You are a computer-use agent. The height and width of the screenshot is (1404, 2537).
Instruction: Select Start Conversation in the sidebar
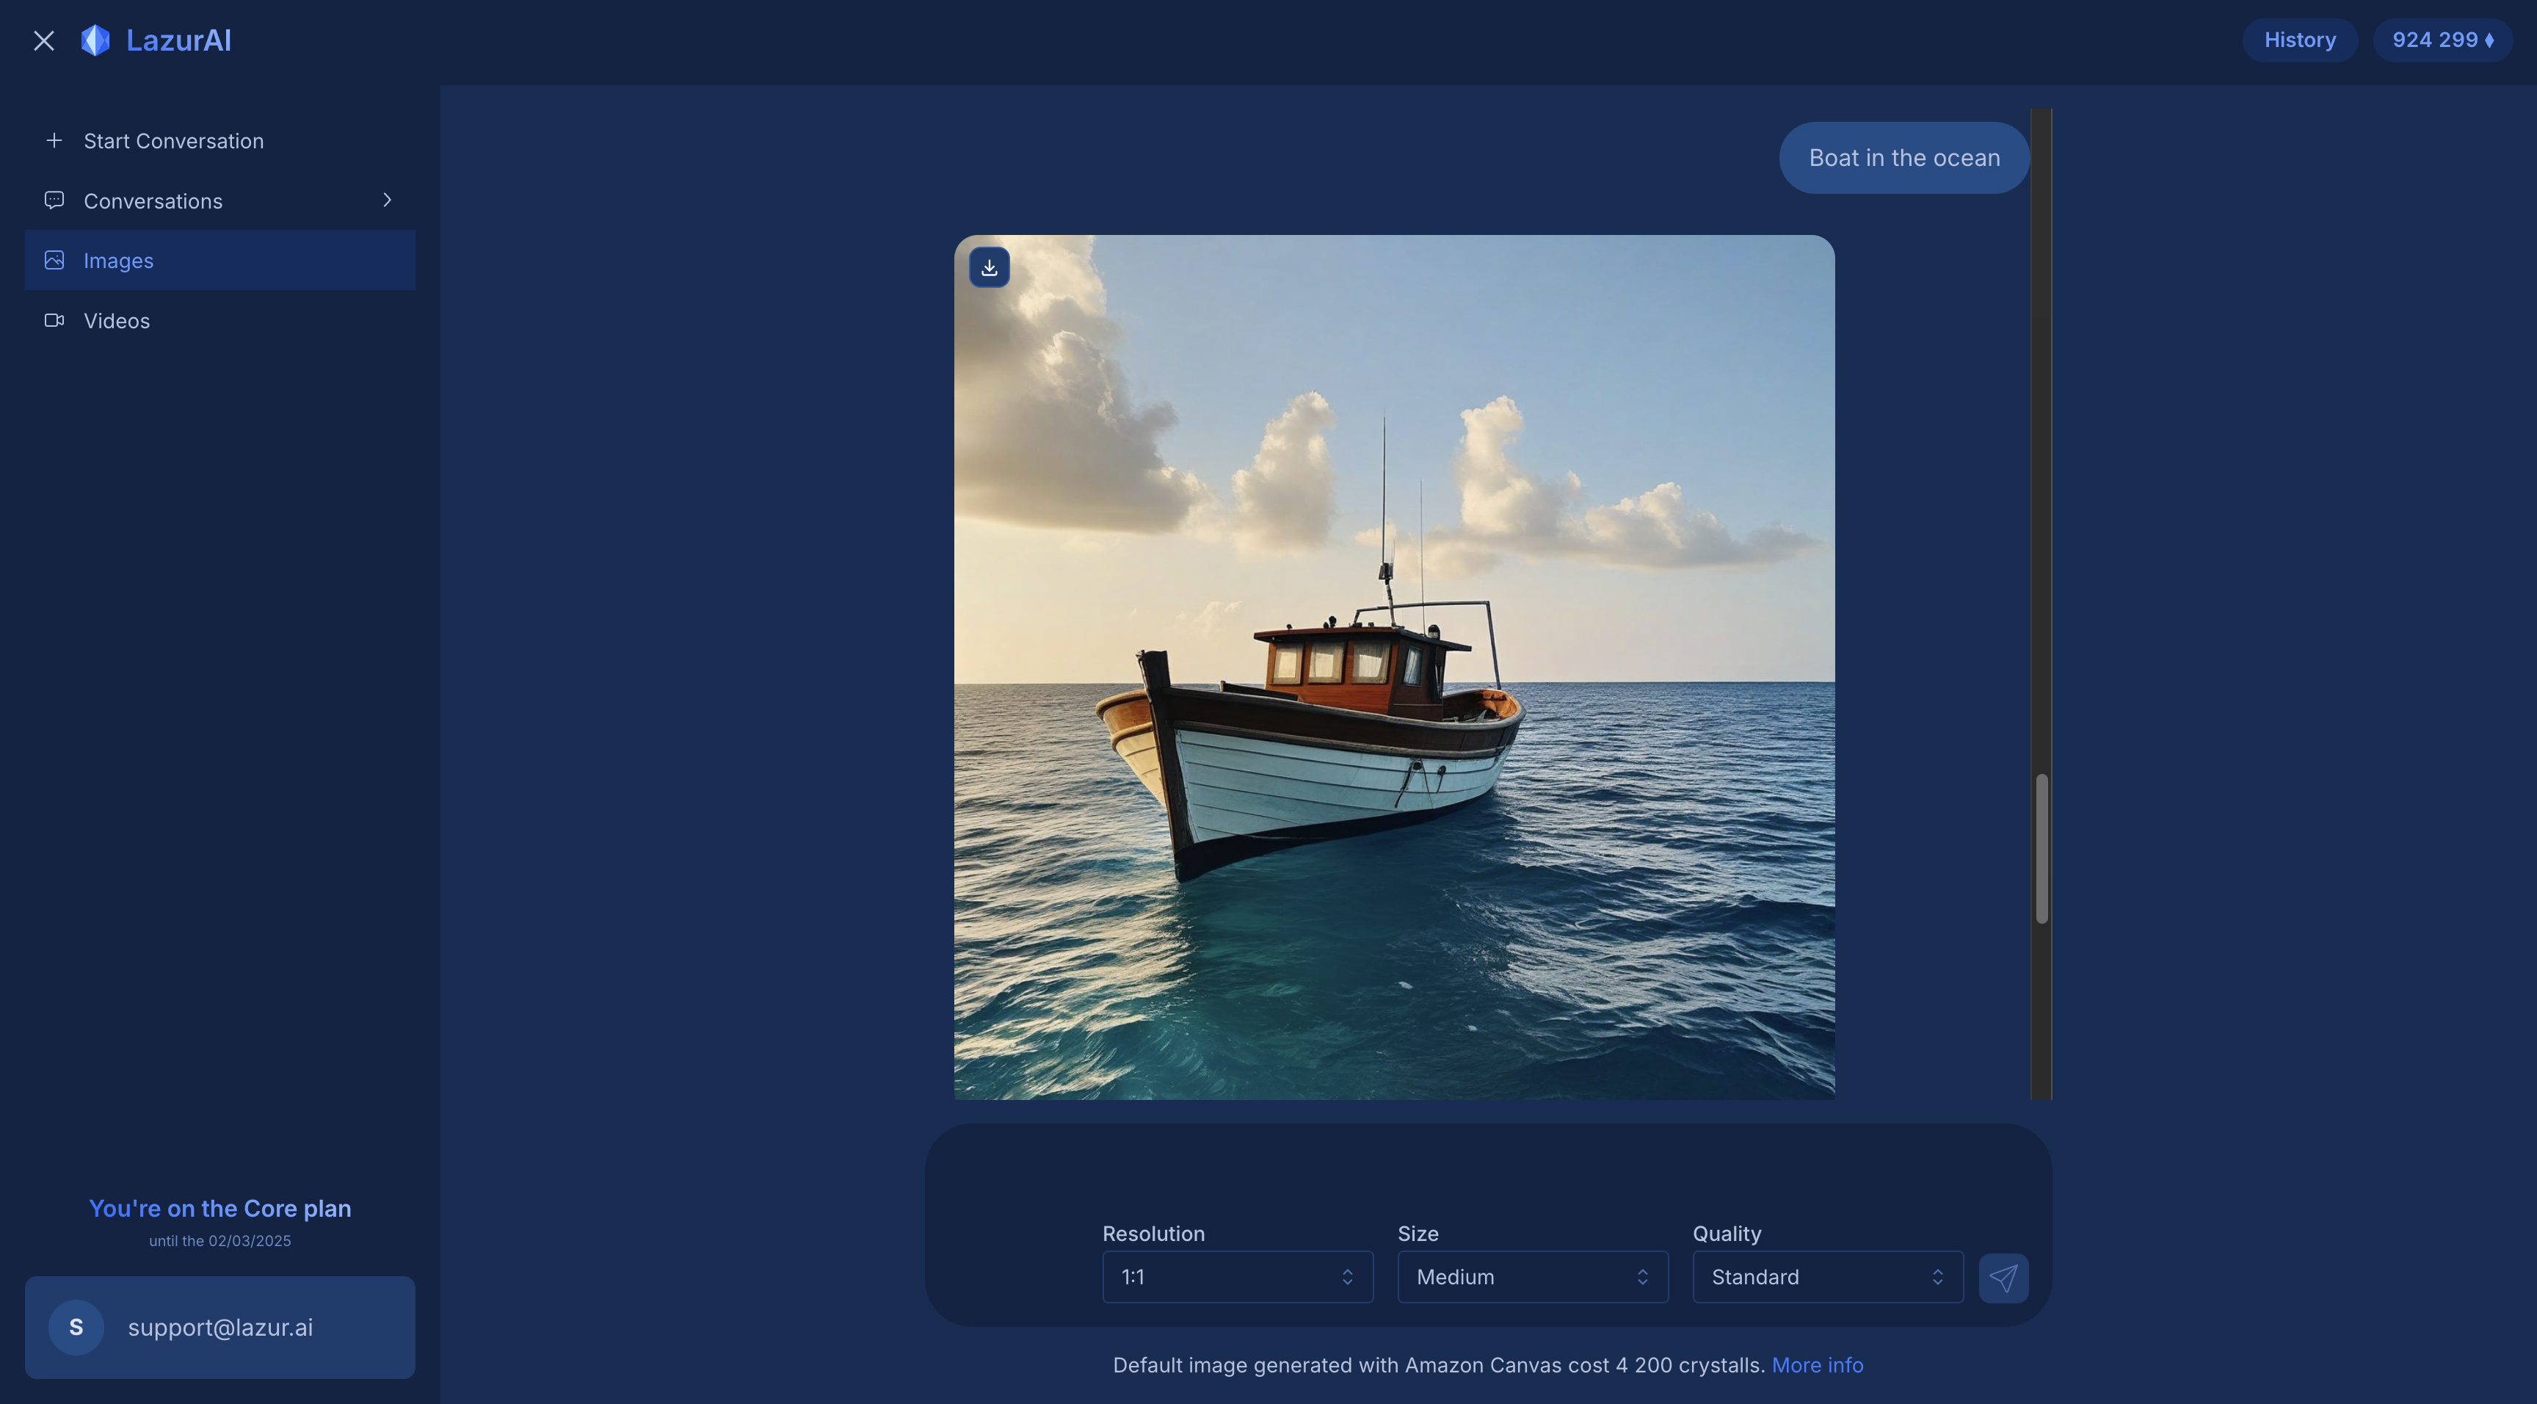(x=173, y=141)
